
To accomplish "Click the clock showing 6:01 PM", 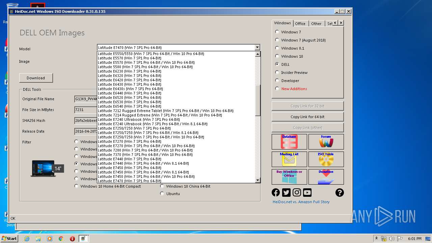I will (x=414, y=239).
